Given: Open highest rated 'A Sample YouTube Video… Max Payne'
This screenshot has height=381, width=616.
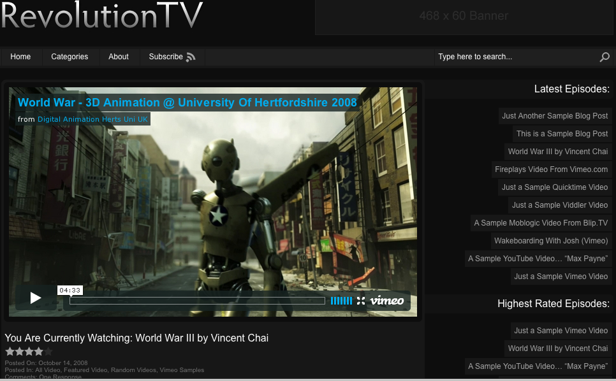Looking at the screenshot, I should 538,366.
